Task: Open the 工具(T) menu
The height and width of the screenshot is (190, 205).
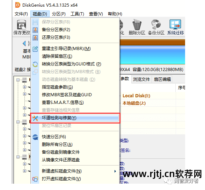Action: [x=77, y=14]
